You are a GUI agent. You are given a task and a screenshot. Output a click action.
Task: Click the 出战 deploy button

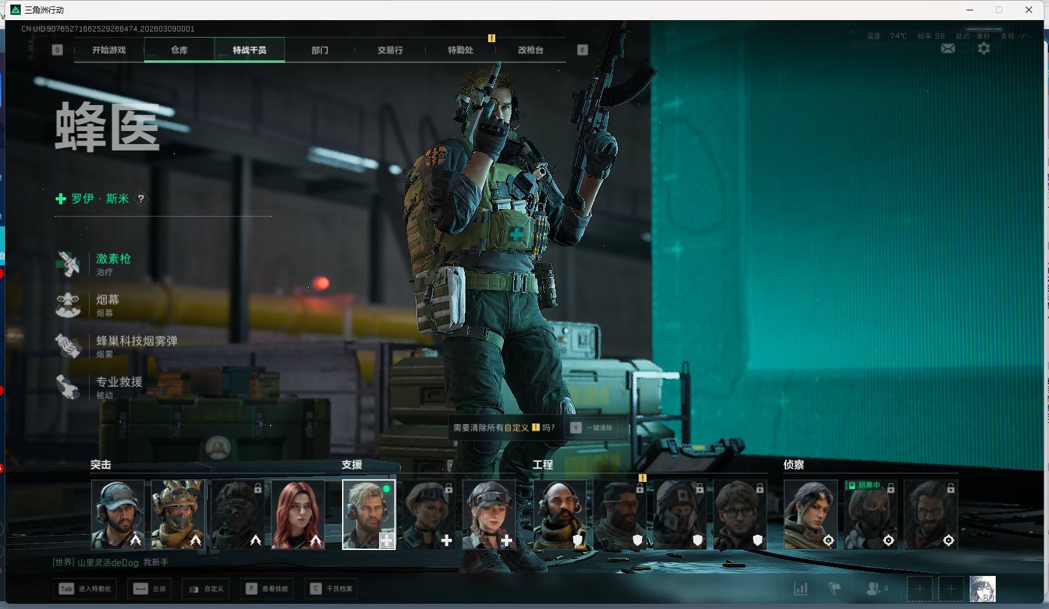(150, 589)
